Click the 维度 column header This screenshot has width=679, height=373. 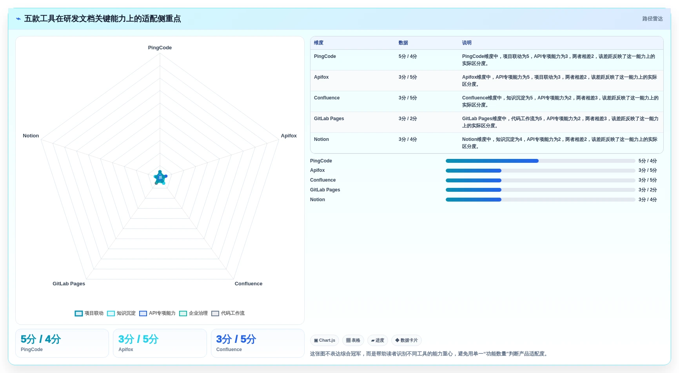(319, 43)
